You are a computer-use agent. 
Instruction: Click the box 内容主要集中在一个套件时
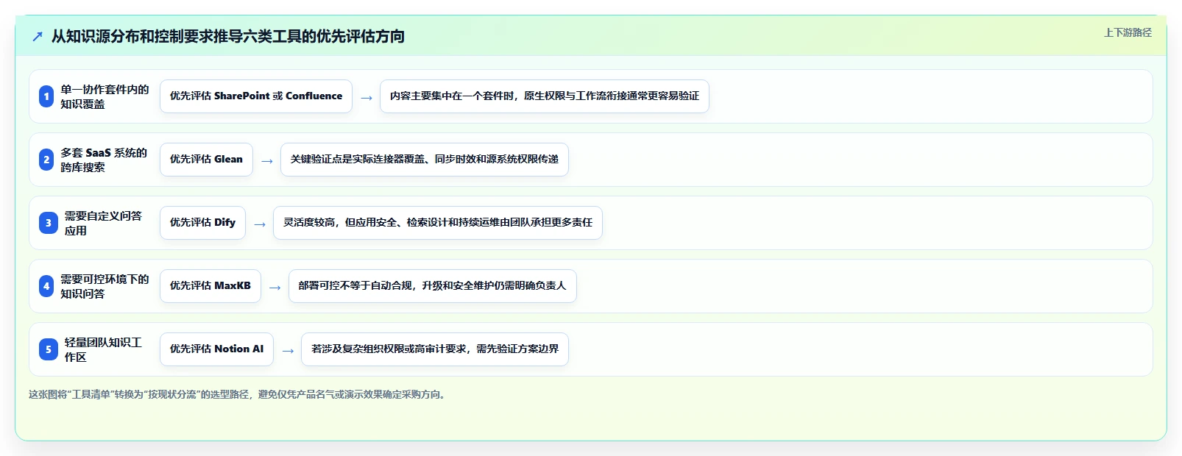545,96
